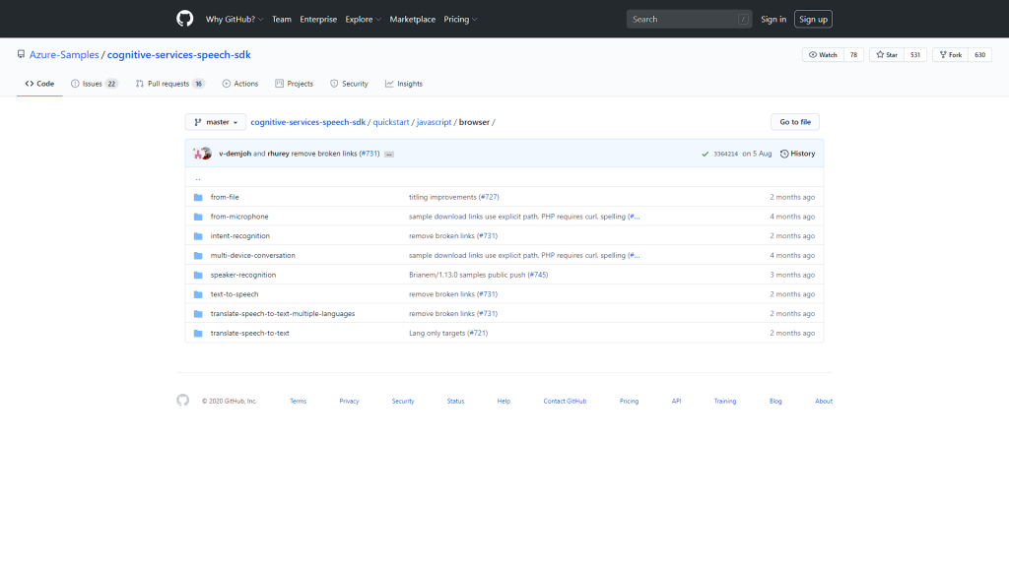
Task: Open v-demjoh author link
Action: (235, 154)
